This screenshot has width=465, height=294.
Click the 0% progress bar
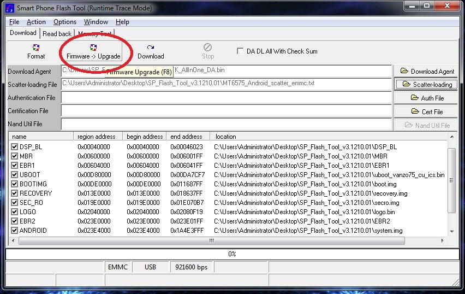click(x=232, y=254)
